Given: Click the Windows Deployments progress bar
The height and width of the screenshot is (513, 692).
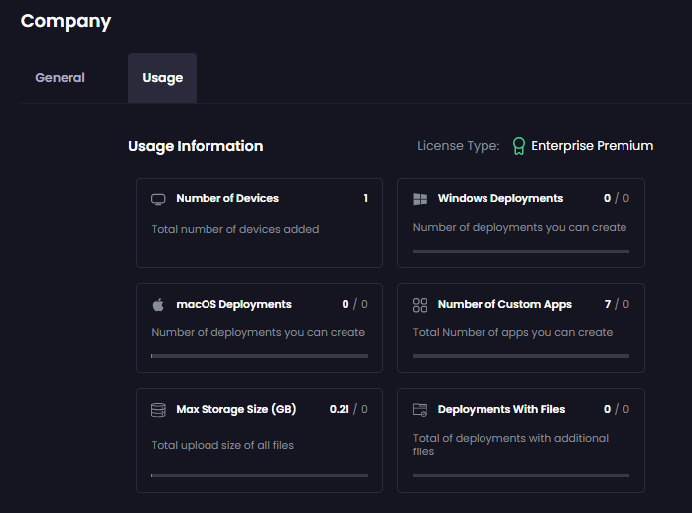Looking at the screenshot, I should [x=521, y=251].
